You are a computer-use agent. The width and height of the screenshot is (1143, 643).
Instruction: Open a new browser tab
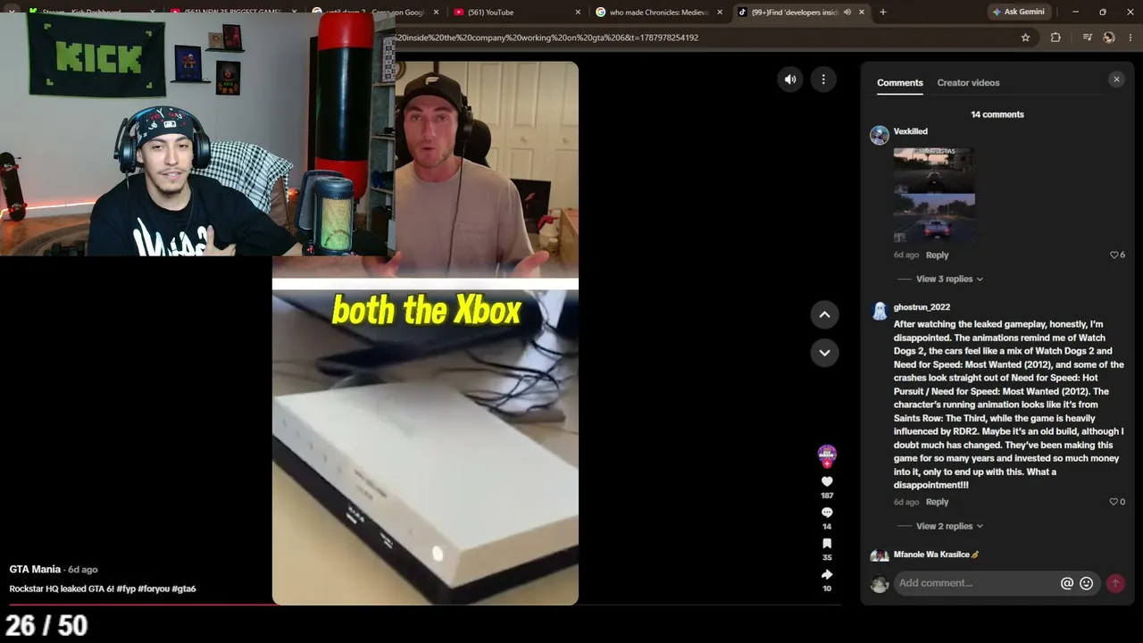pyautogui.click(x=882, y=13)
